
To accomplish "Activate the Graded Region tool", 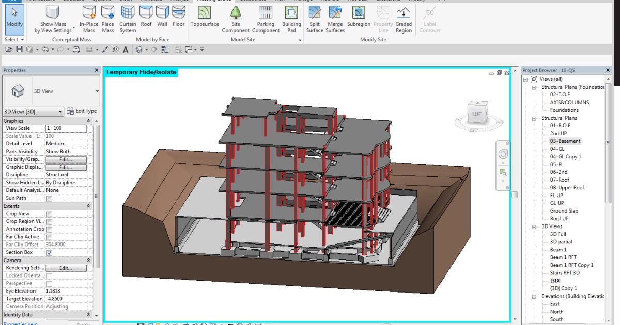I will tap(404, 19).
